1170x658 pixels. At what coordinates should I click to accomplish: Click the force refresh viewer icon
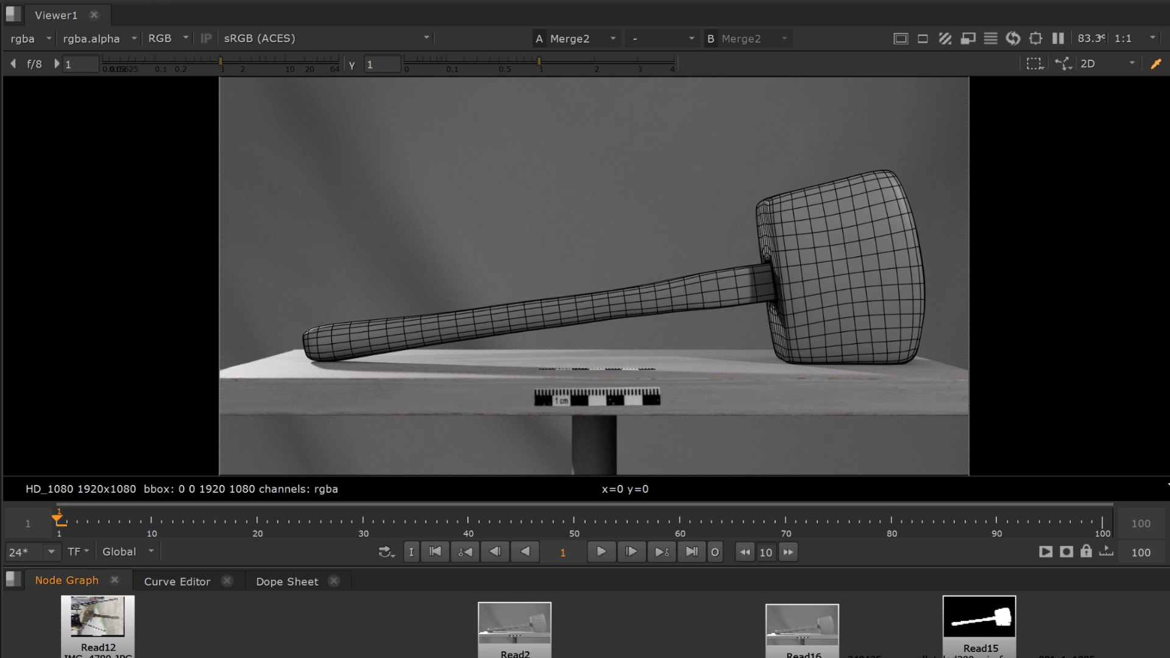coord(1013,38)
